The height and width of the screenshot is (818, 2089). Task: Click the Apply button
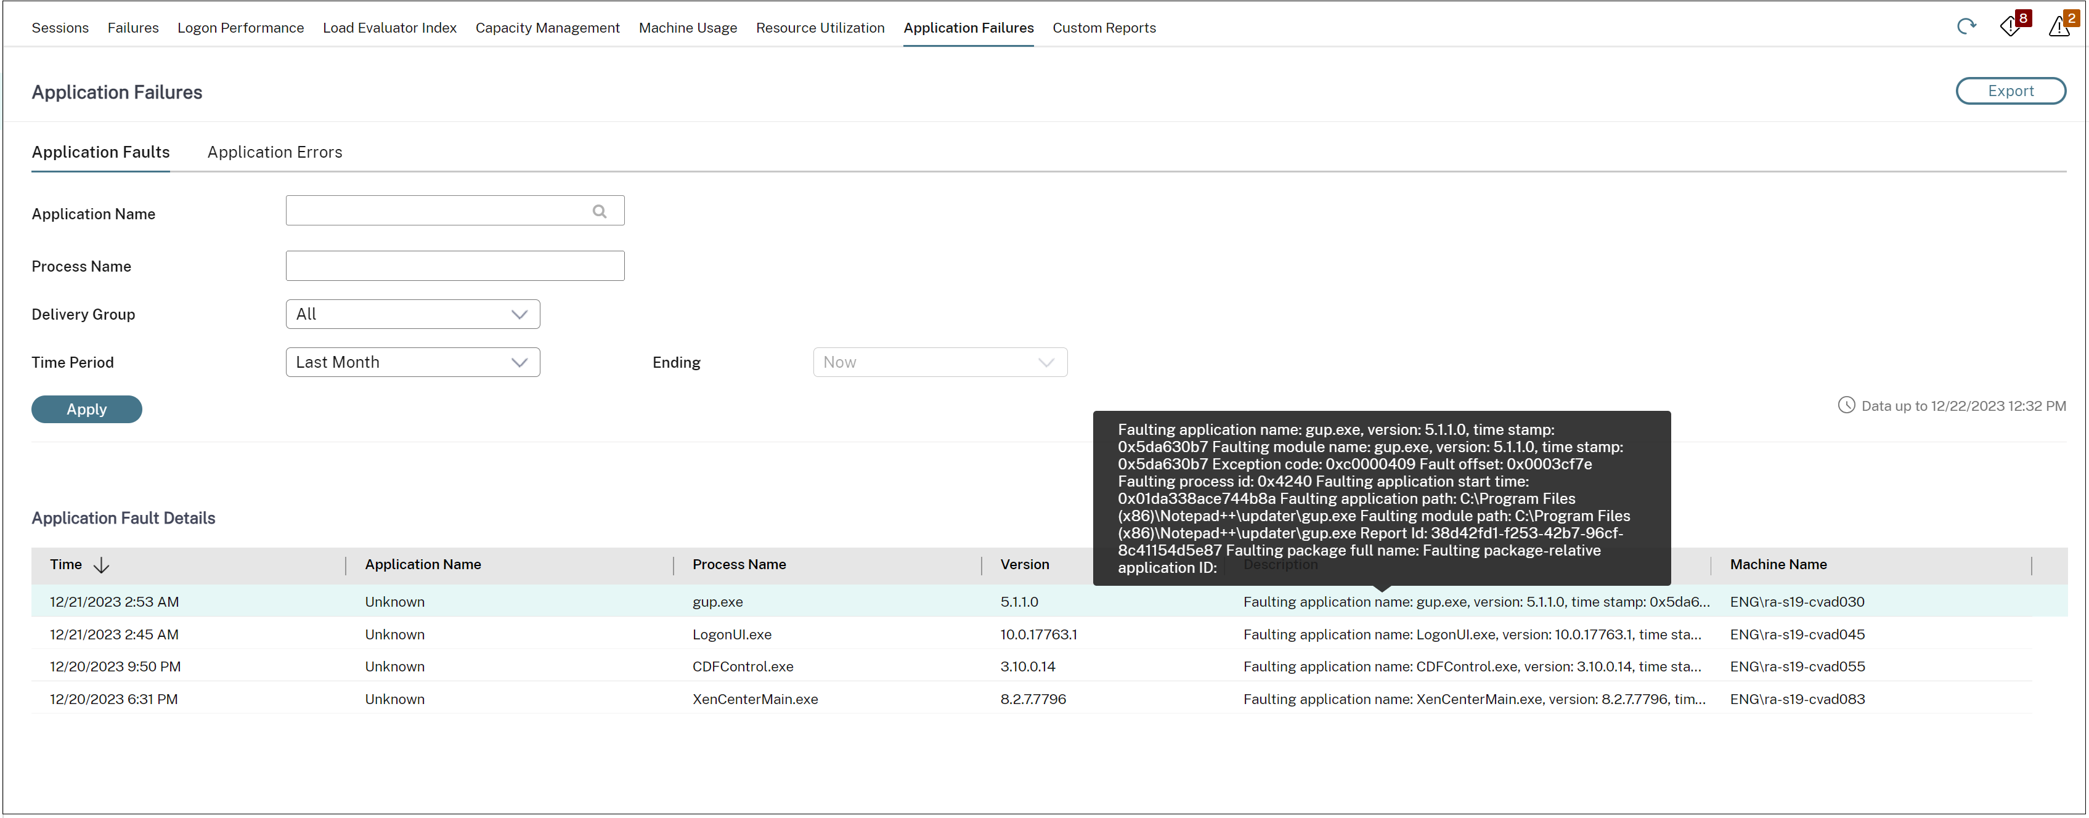(x=87, y=408)
